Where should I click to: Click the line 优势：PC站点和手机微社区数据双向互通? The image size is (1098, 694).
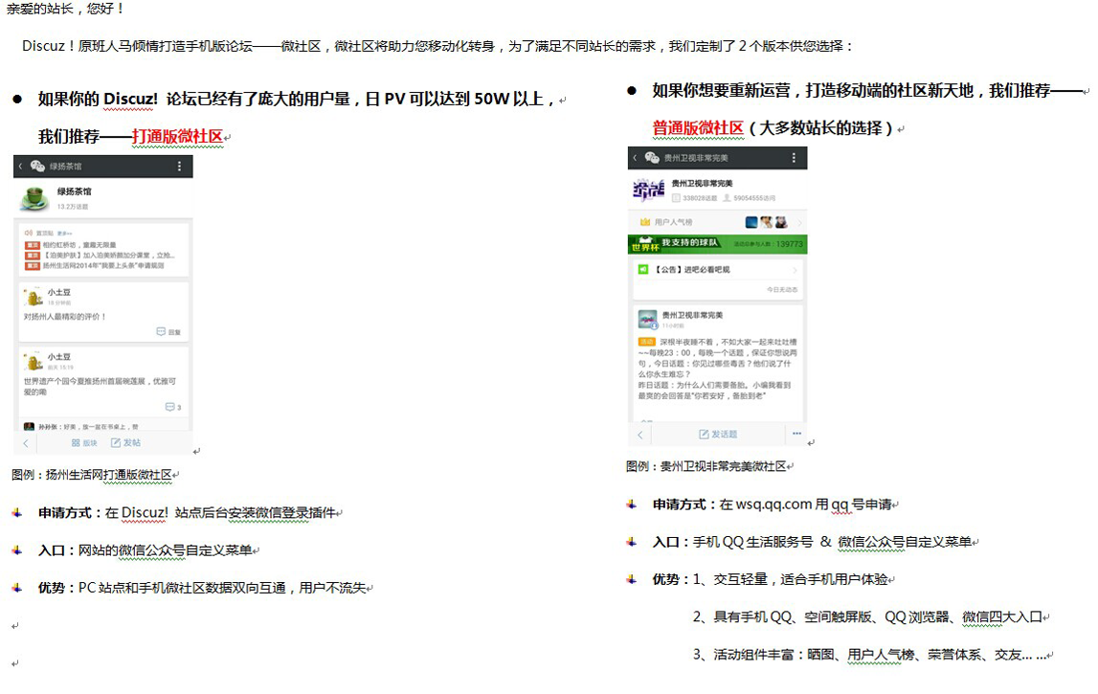tap(202, 589)
